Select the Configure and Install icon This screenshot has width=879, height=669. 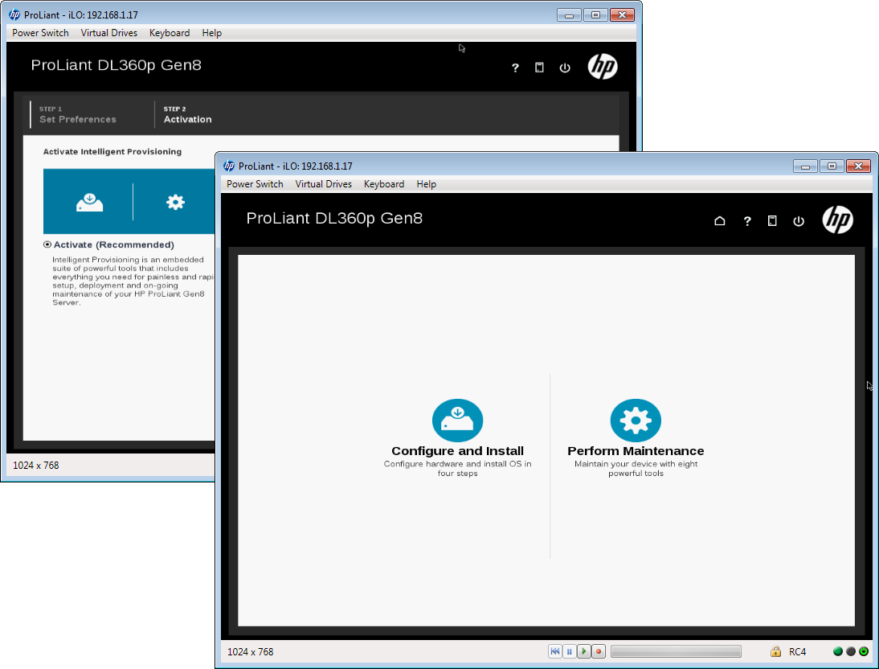(457, 420)
